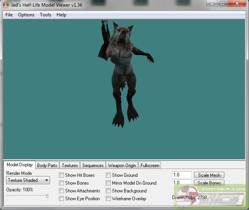Open the Weapon Origin tab

coord(122,166)
